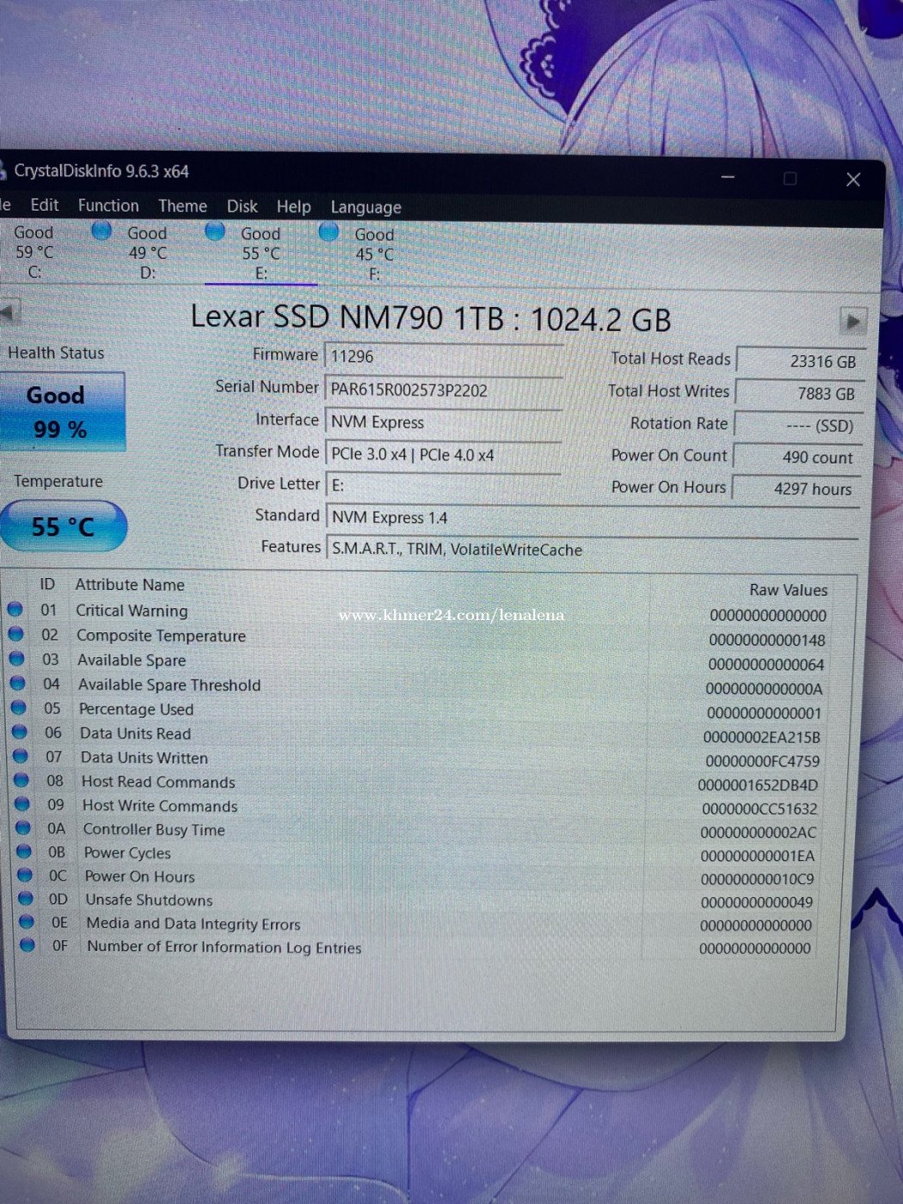Click the status icon for the Power On Hours attribute

tap(25, 875)
